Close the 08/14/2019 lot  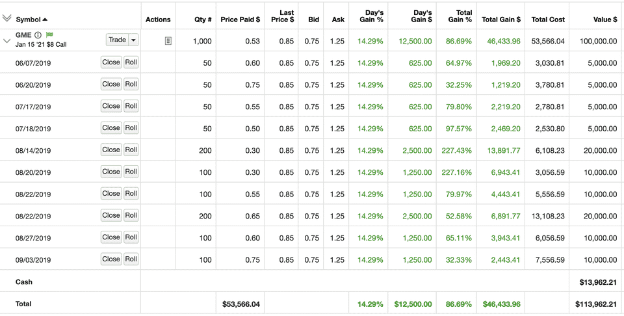tap(111, 150)
